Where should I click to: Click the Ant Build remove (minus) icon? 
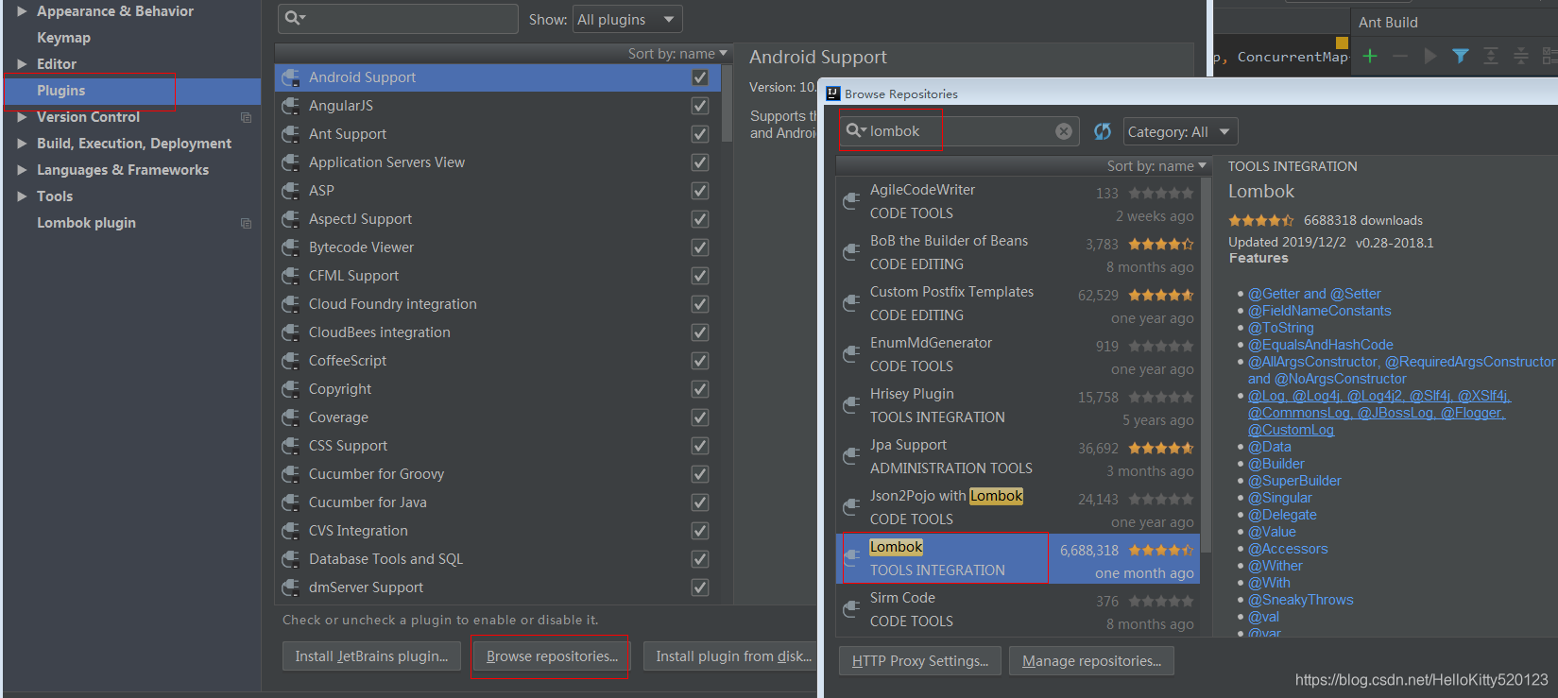point(1400,57)
